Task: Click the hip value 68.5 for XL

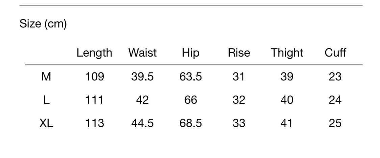Action: pos(191,123)
